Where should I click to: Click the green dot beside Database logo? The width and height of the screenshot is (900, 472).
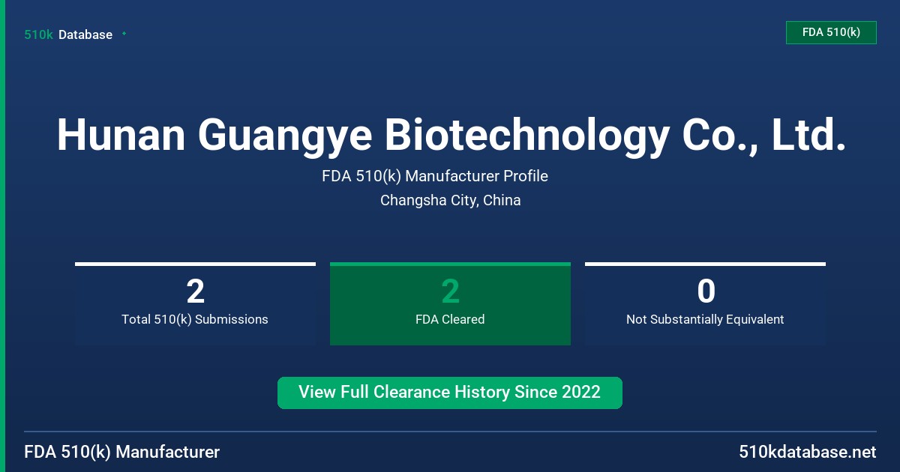pyautogui.click(x=124, y=34)
